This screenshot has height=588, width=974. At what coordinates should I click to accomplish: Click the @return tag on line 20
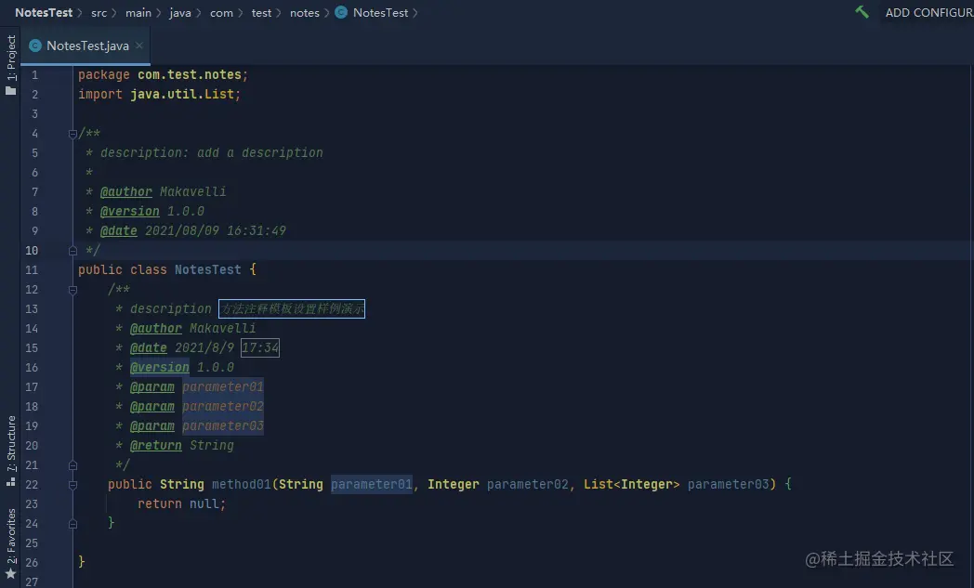coord(156,445)
